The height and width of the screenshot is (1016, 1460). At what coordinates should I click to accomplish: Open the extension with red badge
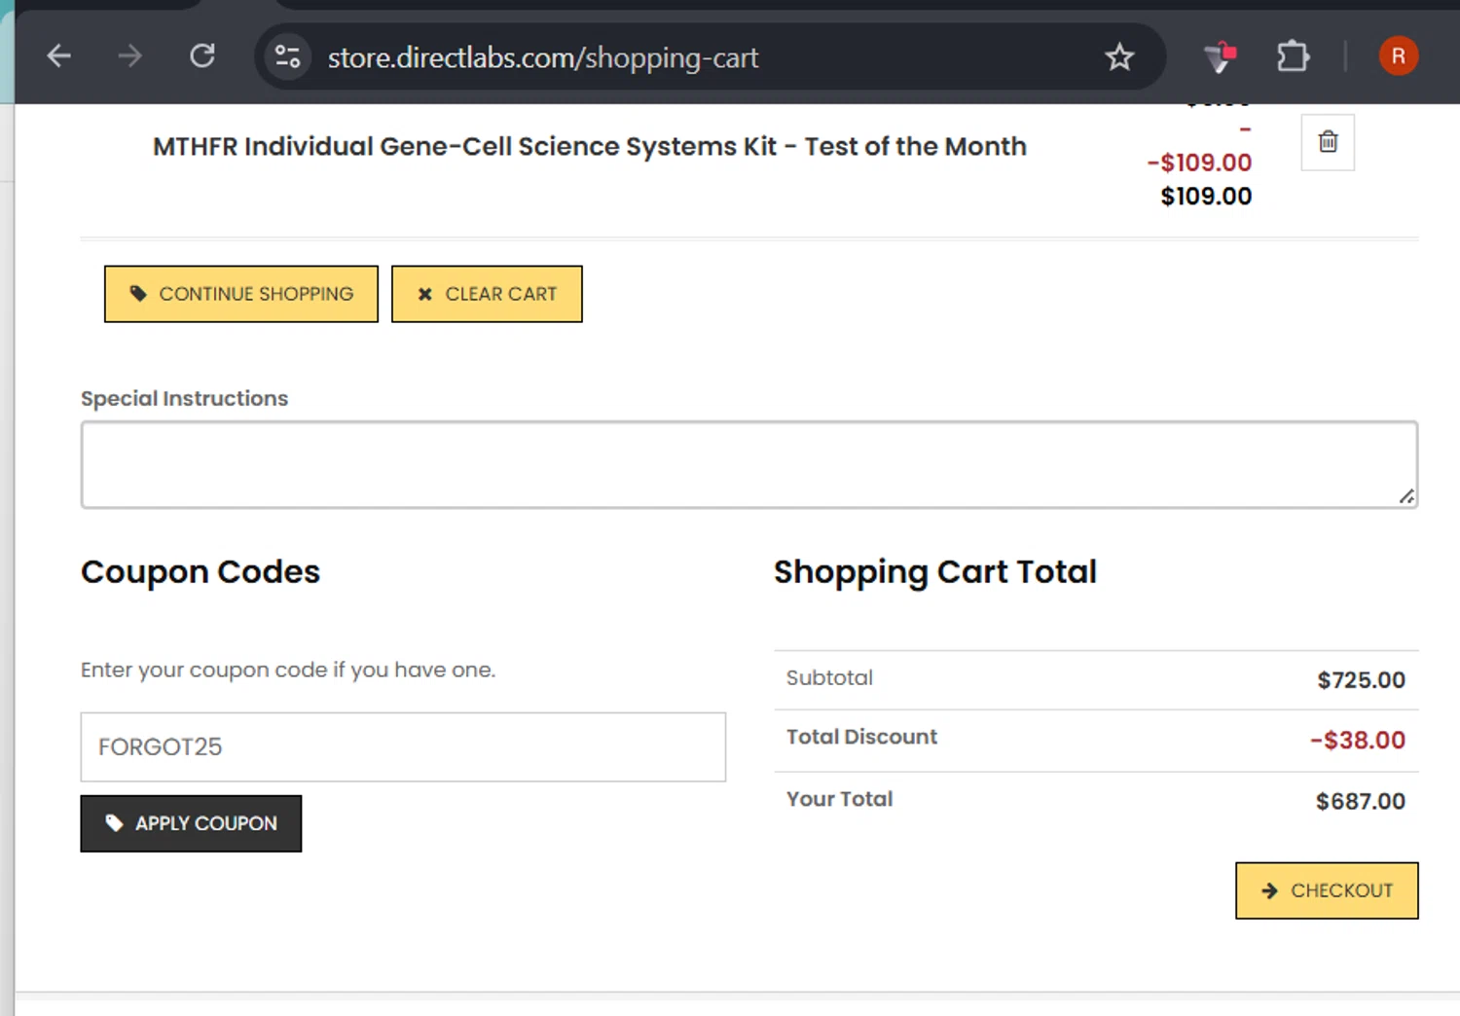pos(1220,56)
